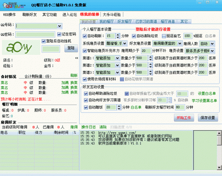The image size is (222, 176).
Task: Click 大乐斗经验 menu item
Action: click(x=112, y=14)
